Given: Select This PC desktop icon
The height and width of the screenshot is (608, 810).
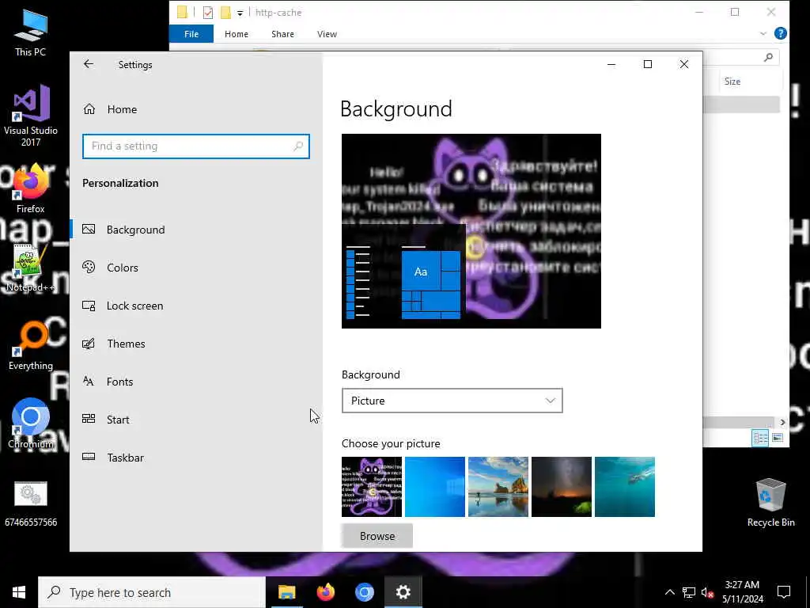Looking at the screenshot, I should coord(31,33).
